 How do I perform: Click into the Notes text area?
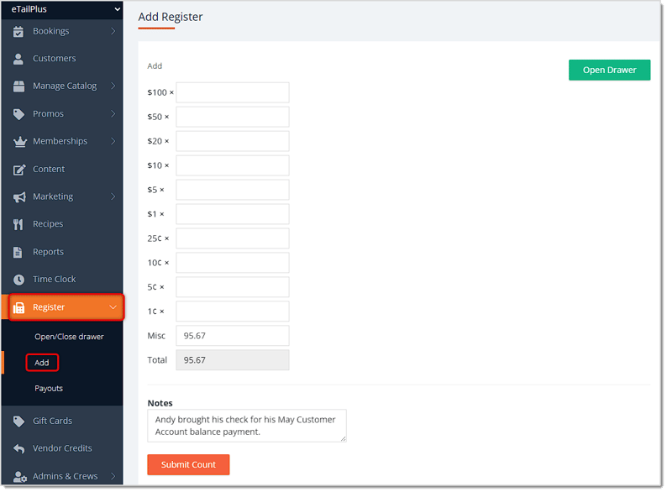click(x=247, y=426)
